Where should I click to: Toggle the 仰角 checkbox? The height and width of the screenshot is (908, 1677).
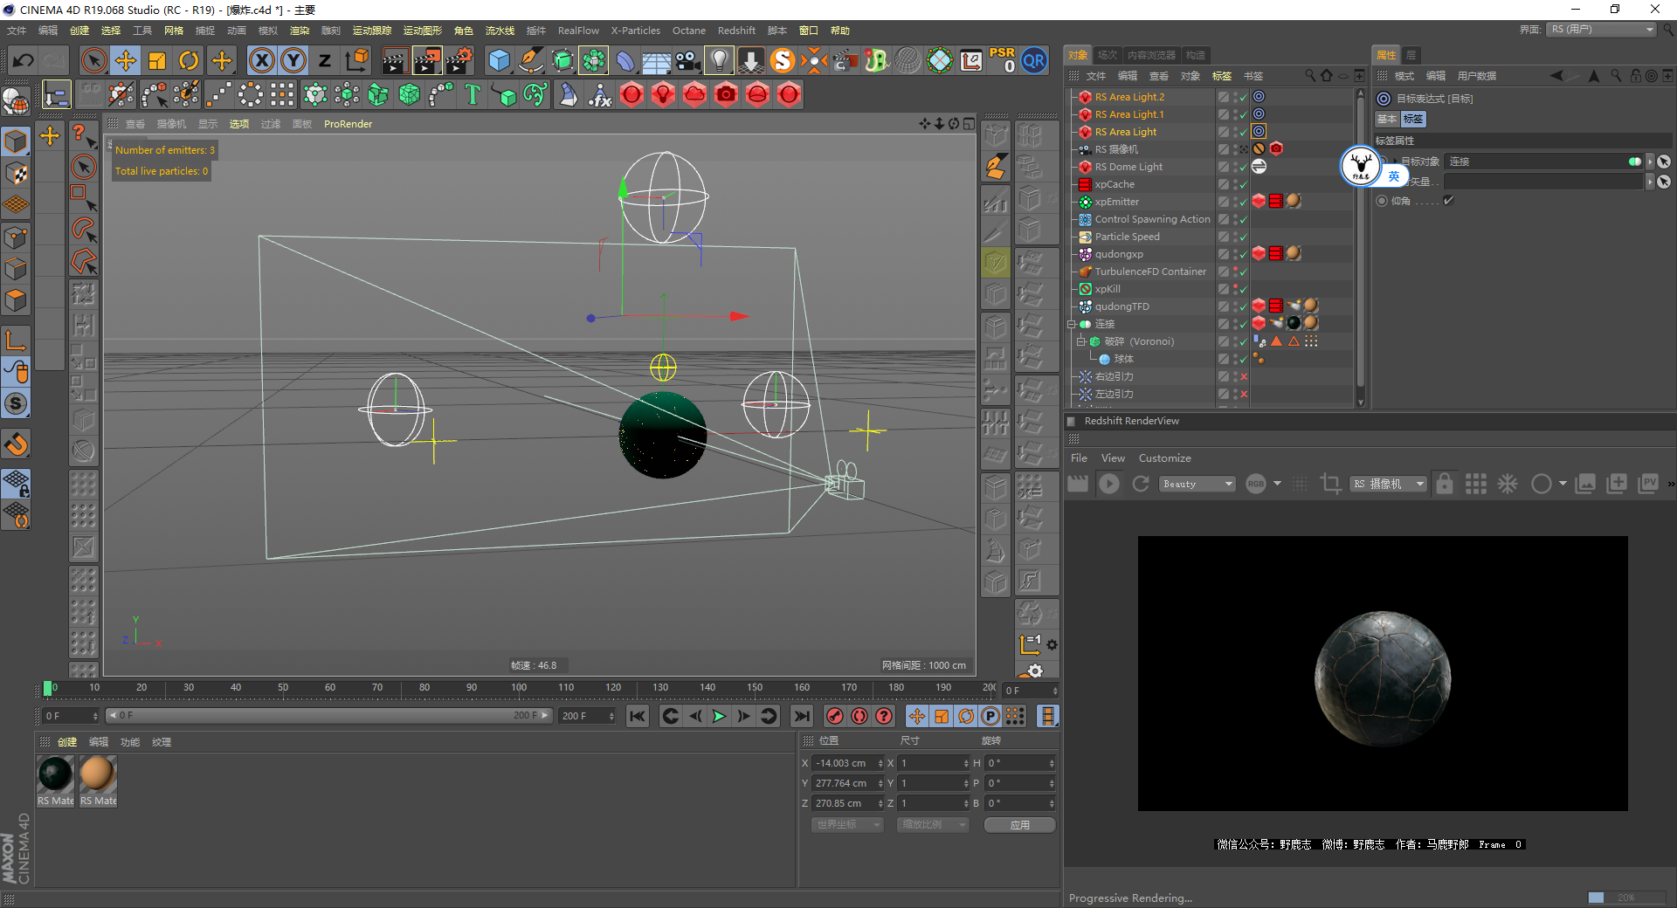1448,201
